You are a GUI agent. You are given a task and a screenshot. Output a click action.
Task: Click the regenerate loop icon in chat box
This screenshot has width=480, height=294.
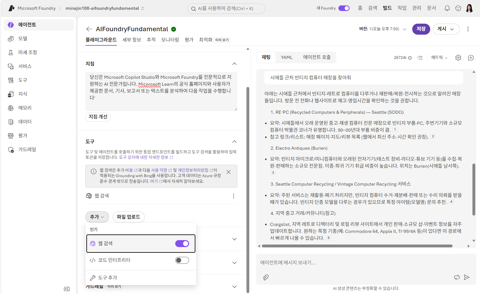pyautogui.click(x=457, y=277)
